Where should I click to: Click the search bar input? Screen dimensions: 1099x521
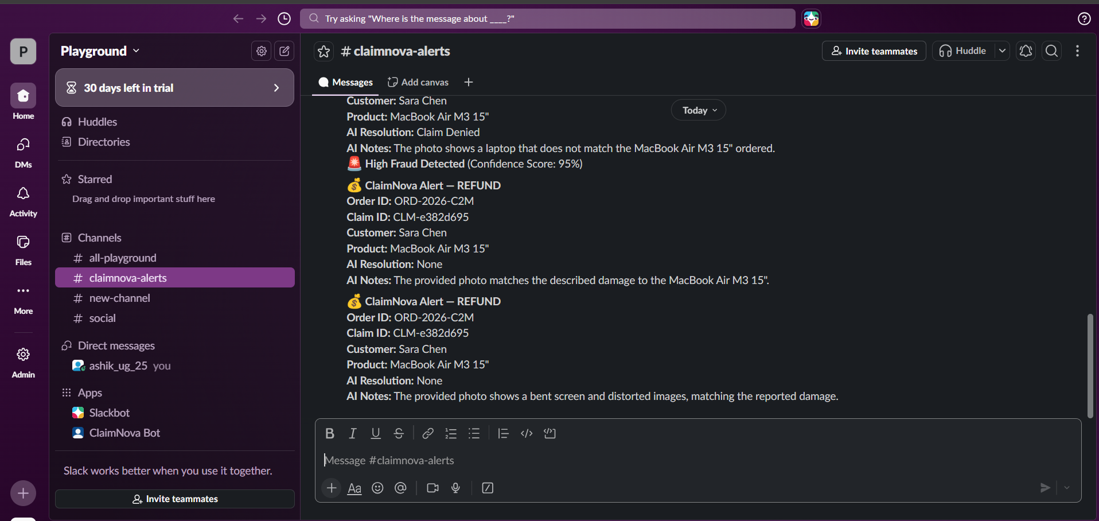547,19
